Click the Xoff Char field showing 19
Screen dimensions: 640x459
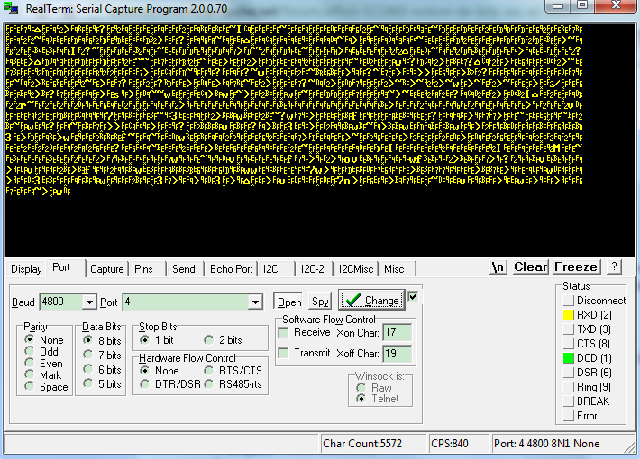[398, 354]
